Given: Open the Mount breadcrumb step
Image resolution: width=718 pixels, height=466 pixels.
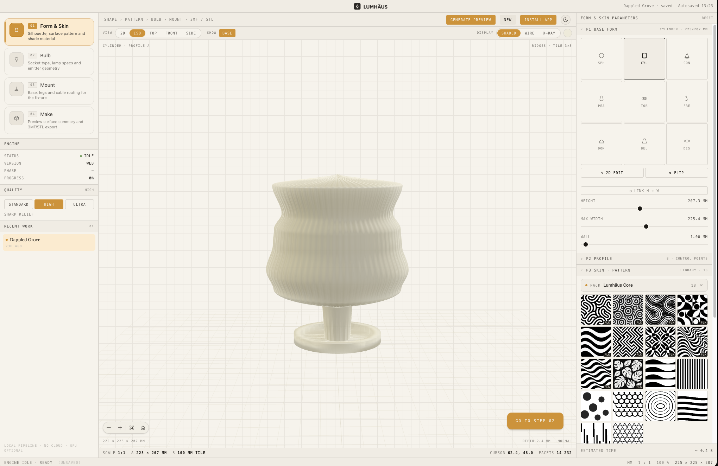Looking at the screenshot, I should [176, 20].
